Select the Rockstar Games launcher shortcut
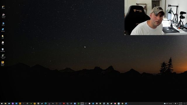The height and width of the screenshot is (105, 187). coord(3,64)
